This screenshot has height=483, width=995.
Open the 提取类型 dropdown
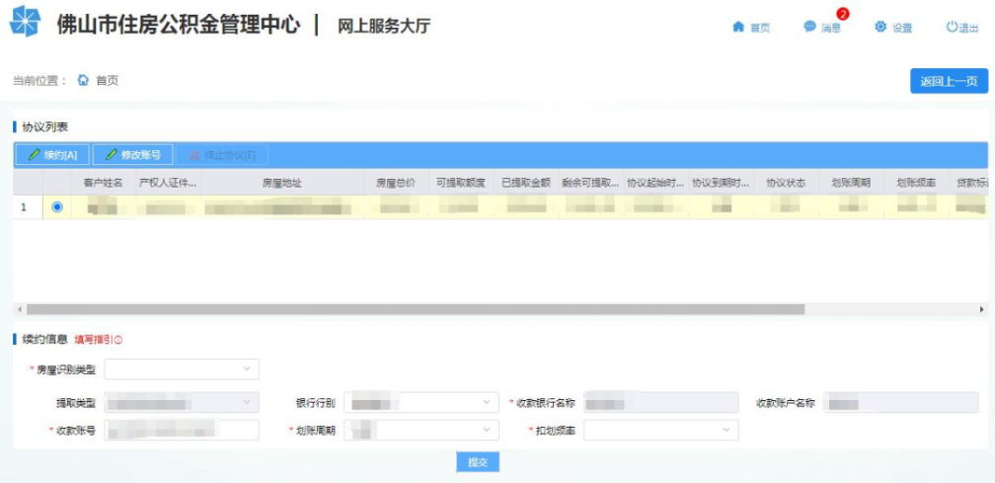(182, 402)
